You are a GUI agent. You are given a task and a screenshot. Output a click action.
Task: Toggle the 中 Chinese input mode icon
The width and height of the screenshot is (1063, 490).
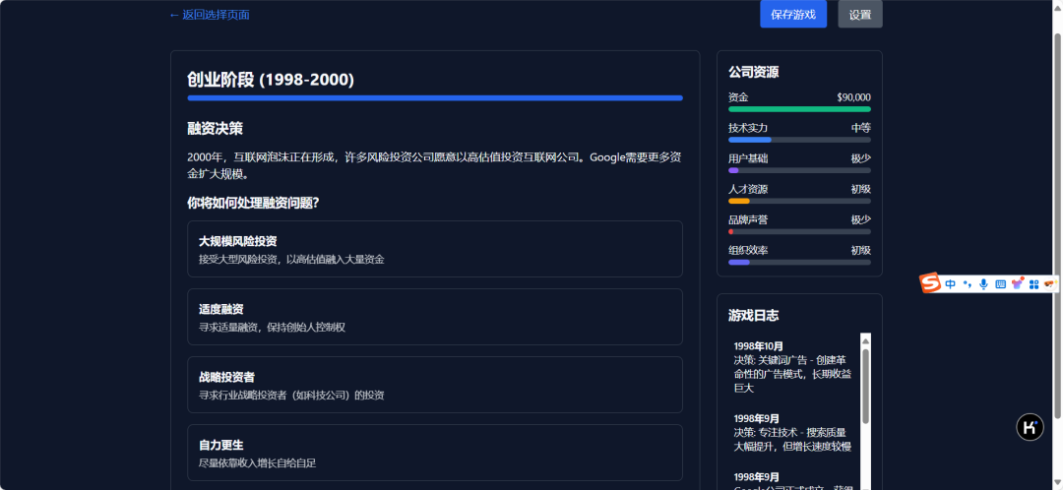click(950, 284)
